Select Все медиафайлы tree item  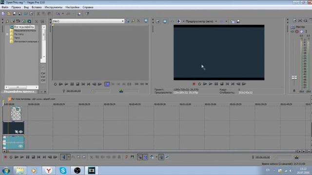pyautogui.click(x=24, y=27)
